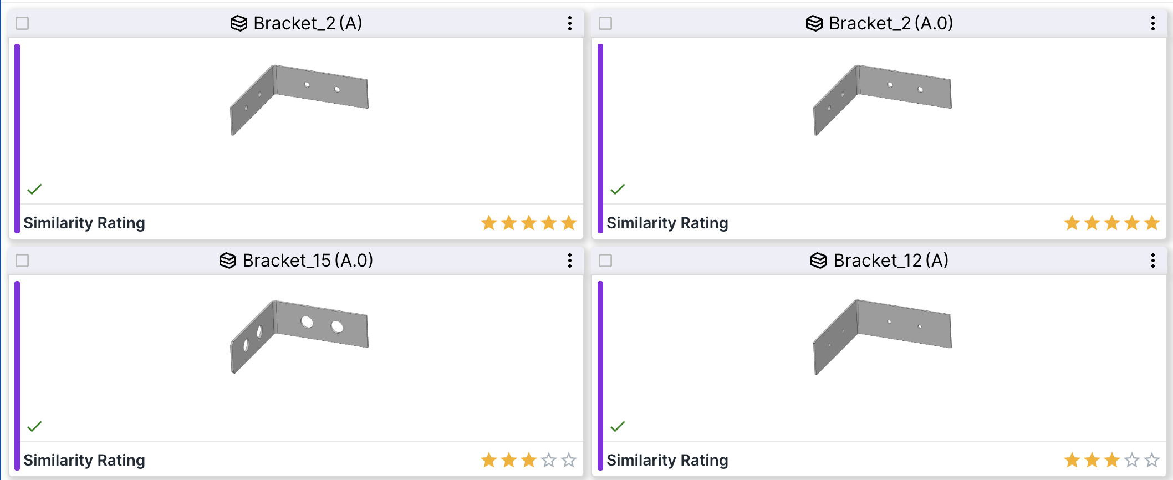Click the green checkmark on Bracket_2 (A) card
Screen dimensions: 1173x480
point(34,190)
